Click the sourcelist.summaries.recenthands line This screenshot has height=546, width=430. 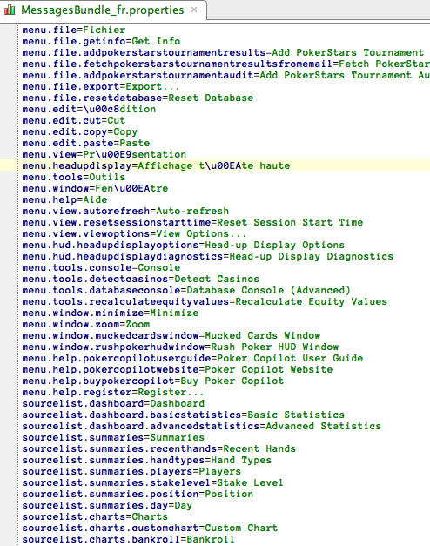pos(159,448)
